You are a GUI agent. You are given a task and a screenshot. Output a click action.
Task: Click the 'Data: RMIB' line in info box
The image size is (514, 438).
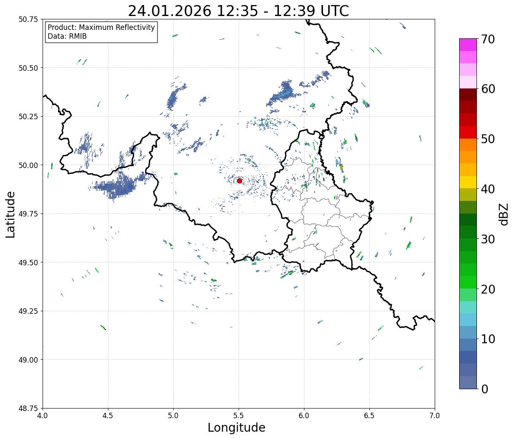tap(67, 36)
